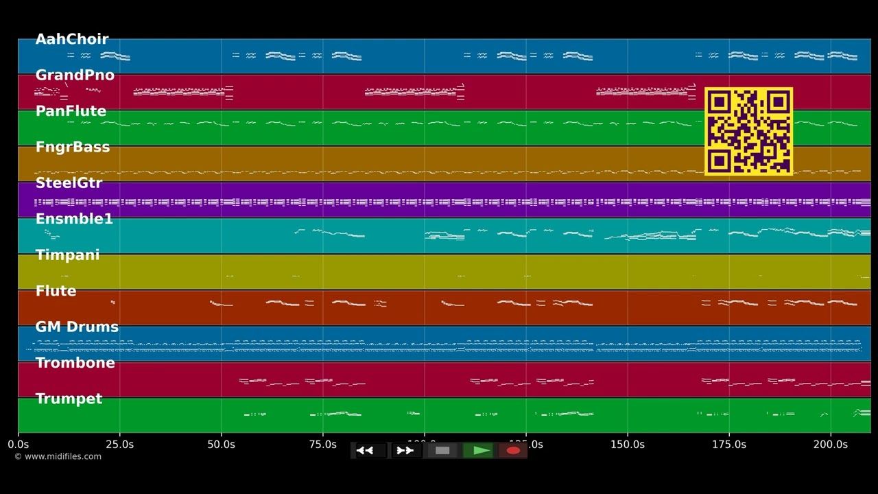Select the Trombone track label
Viewport: 878px width, 494px height.
pos(75,363)
